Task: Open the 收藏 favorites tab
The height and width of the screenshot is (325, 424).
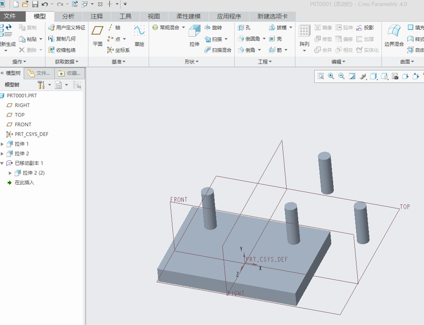Action: (69, 73)
